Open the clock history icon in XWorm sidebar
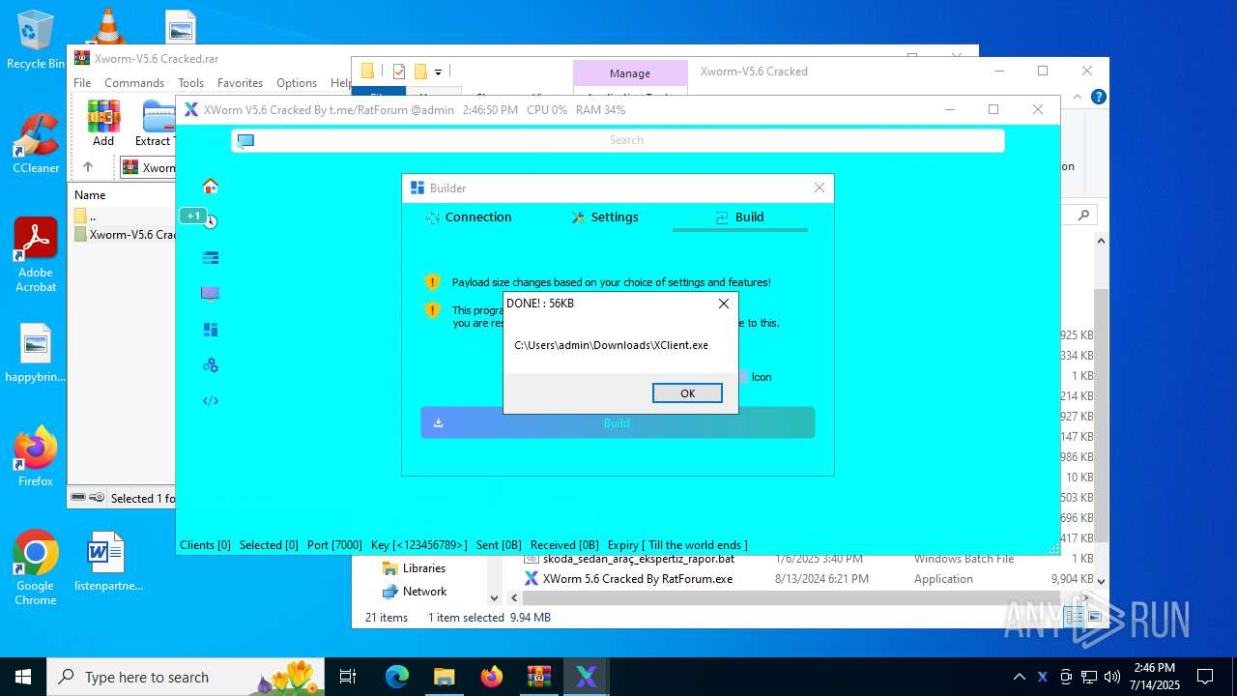This screenshot has width=1237, height=696. [x=212, y=221]
